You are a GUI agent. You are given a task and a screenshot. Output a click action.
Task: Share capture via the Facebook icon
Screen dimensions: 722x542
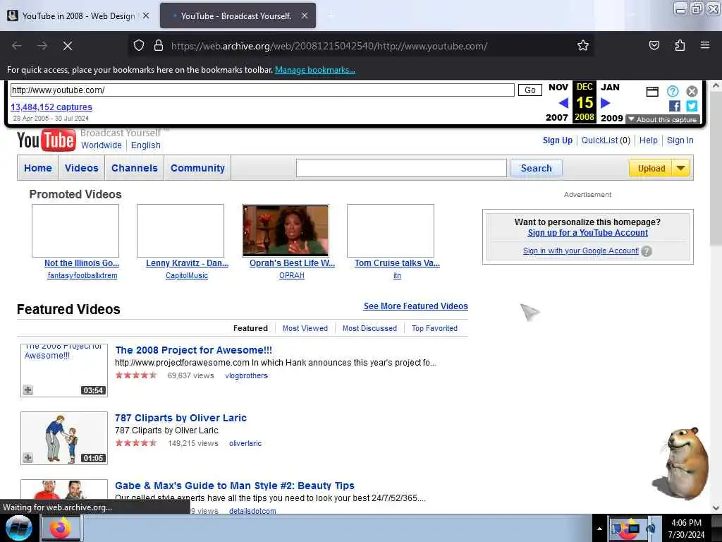tap(675, 106)
